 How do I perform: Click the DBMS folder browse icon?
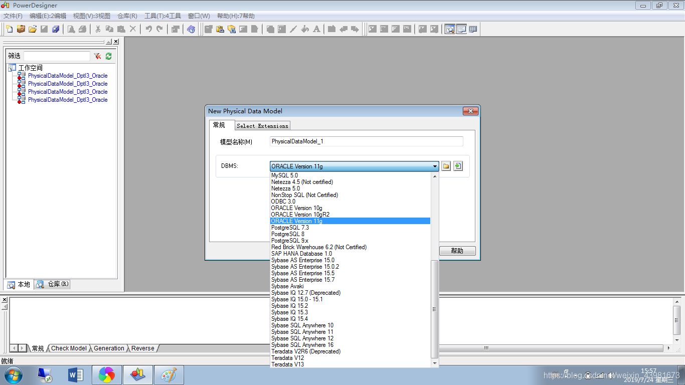(x=446, y=166)
